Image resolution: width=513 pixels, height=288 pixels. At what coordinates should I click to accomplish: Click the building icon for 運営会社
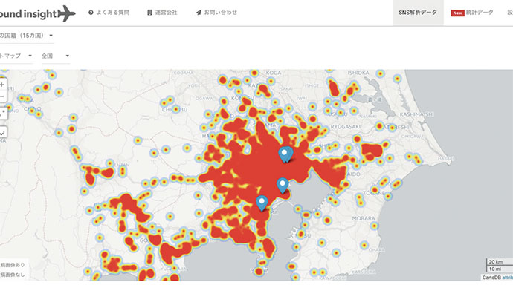(x=149, y=13)
